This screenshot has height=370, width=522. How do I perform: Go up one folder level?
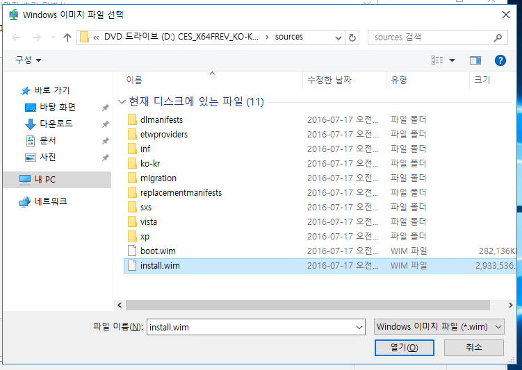pos(67,37)
